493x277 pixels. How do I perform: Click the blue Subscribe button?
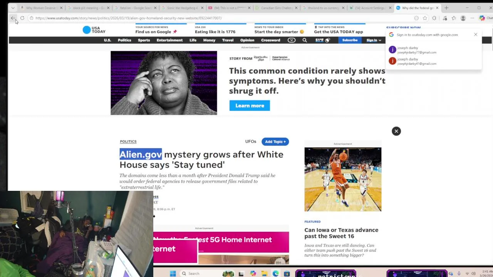click(x=350, y=40)
